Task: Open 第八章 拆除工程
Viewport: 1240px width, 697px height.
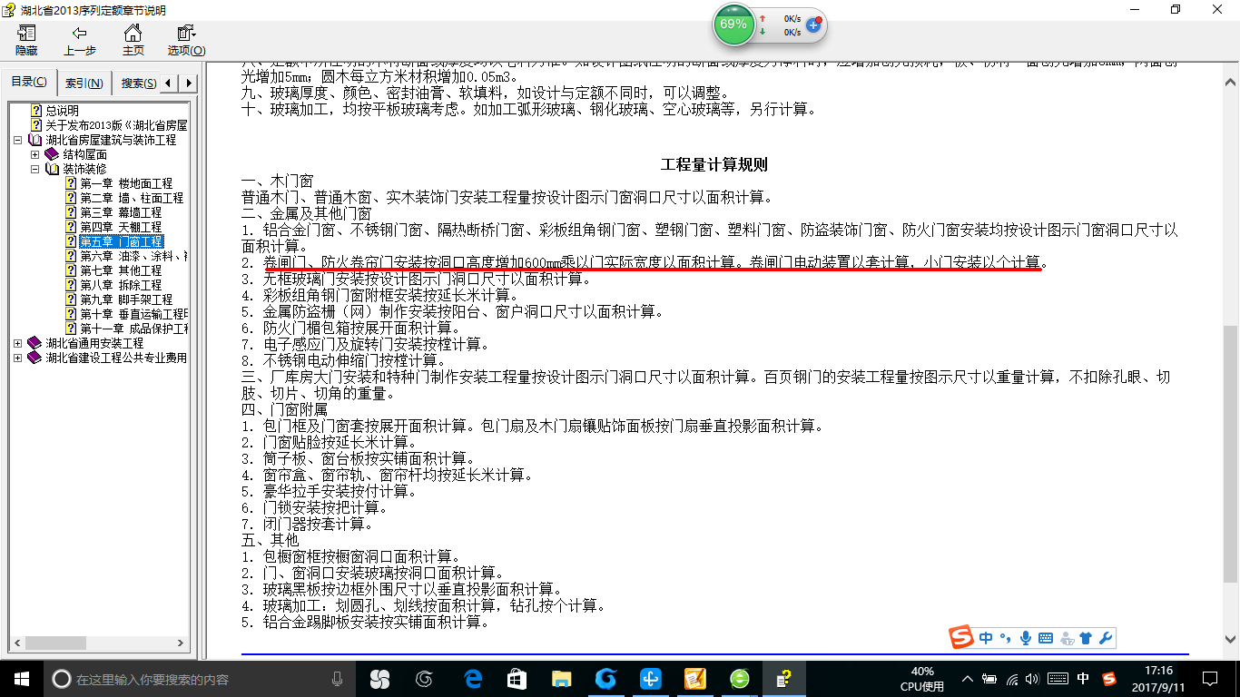Action: (121, 285)
